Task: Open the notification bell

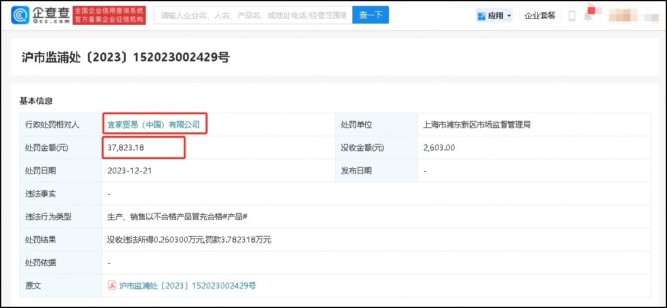Action: 588,16
